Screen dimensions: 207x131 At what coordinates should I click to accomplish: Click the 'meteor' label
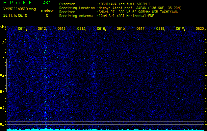point(47,10)
